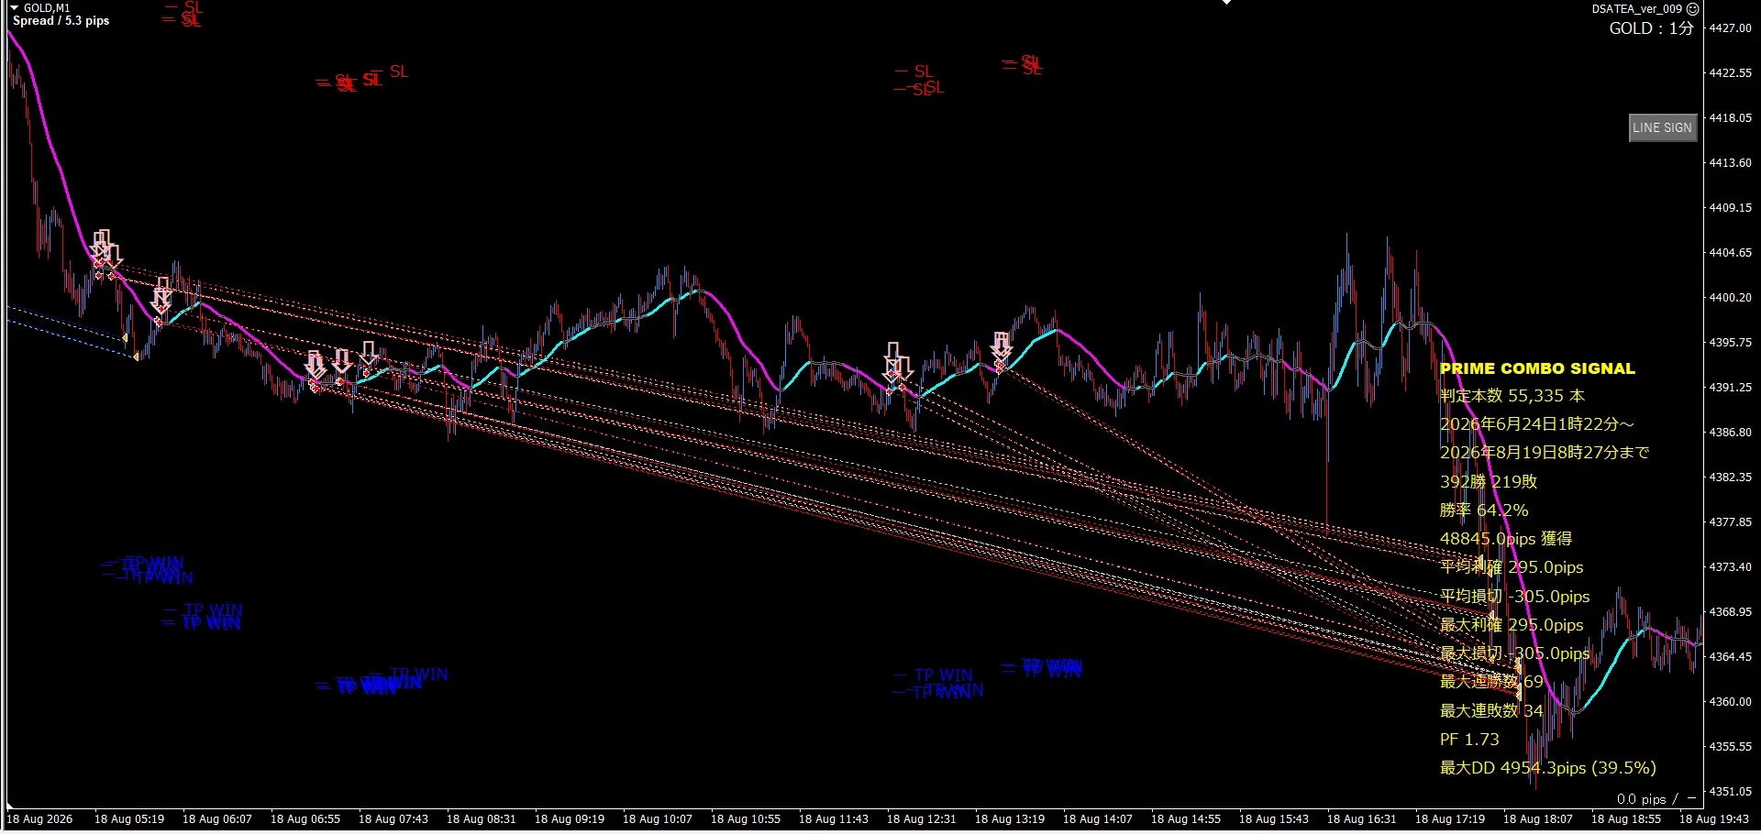The height and width of the screenshot is (834, 1761).
Task: Click the '判定本数 55,335 本' line
Action: point(1512,396)
